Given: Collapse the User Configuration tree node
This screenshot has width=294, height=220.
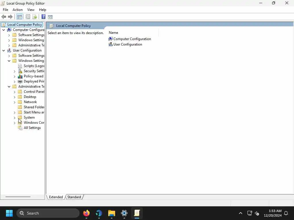Looking at the screenshot, I should pos(3,50).
